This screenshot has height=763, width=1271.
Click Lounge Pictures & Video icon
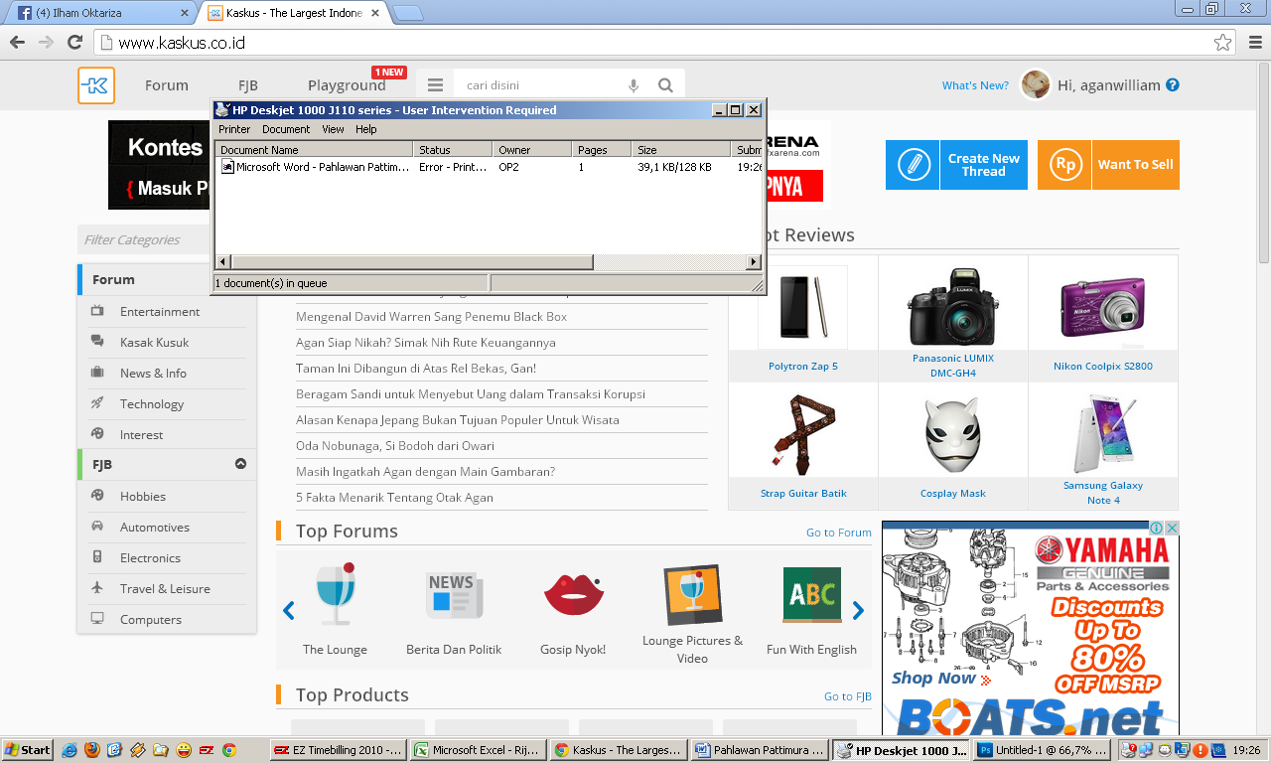tap(692, 594)
